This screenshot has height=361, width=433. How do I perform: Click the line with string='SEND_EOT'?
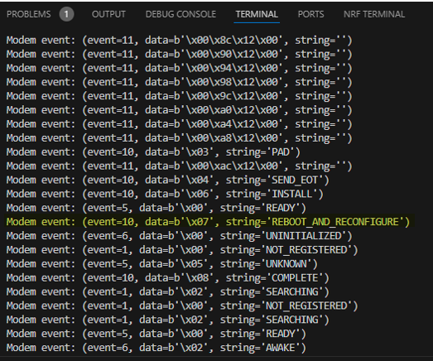(168, 180)
